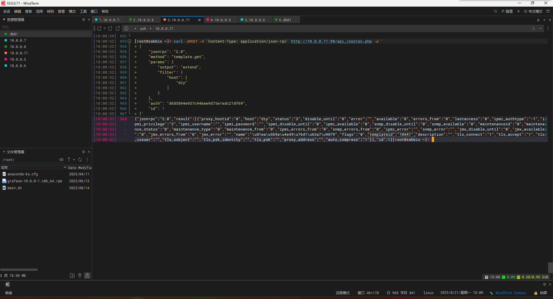Refresh the file manager listing

coord(80,160)
